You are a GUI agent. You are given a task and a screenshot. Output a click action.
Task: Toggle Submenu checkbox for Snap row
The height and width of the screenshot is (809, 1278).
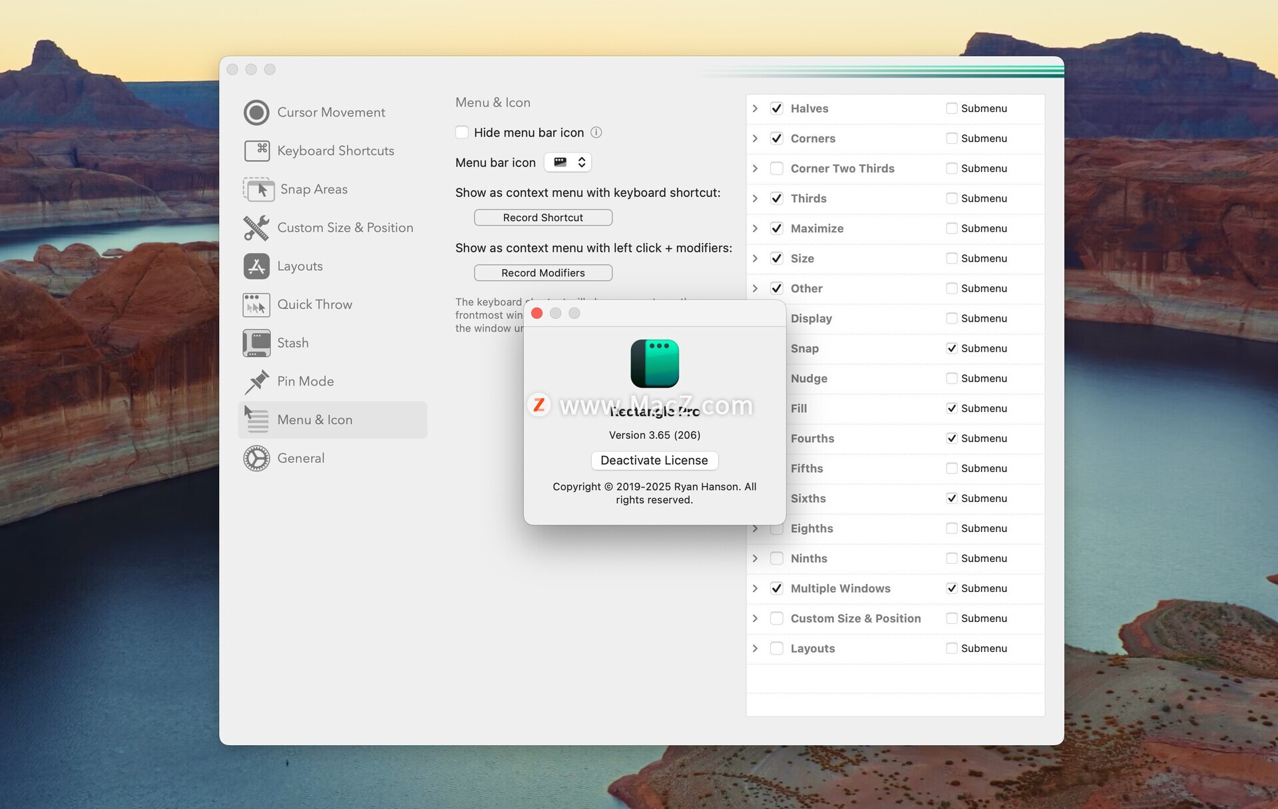[951, 348]
